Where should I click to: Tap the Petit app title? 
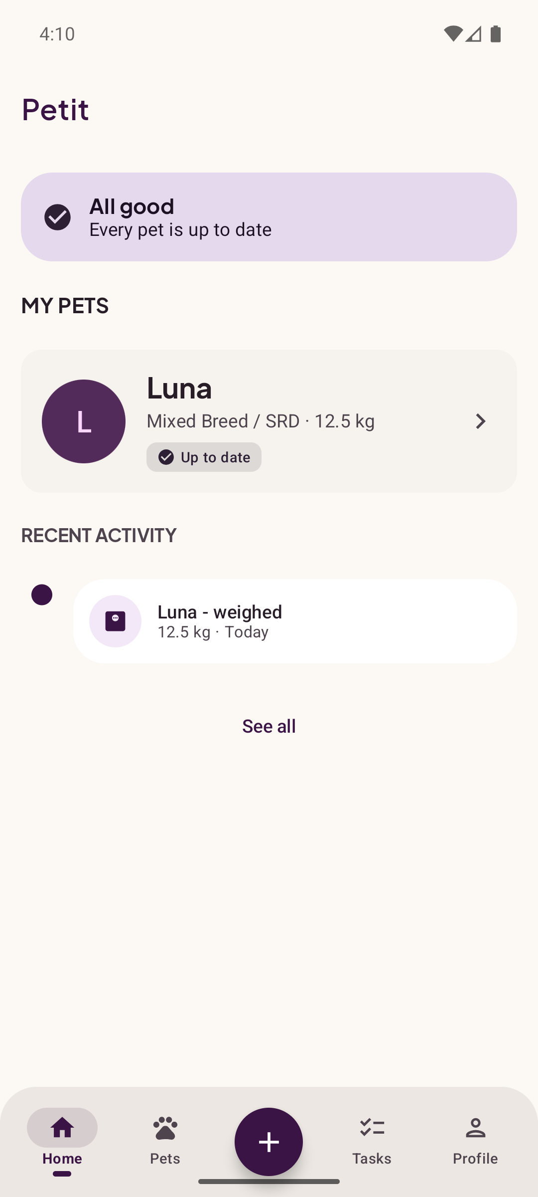pyautogui.click(x=55, y=110)
